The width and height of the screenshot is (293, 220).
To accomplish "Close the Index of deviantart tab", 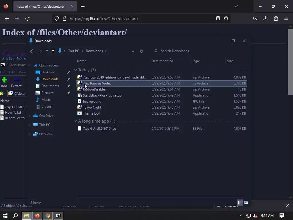I will tap(72, 6).
